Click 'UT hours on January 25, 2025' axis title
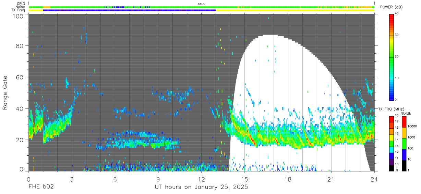The height and width of the screenshot is (194, 421). coord(201,187)
